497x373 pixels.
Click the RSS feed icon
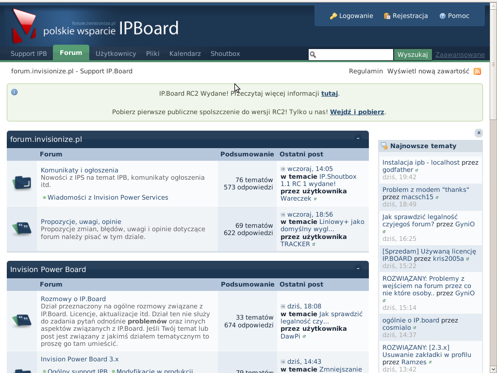click(477, 71)
